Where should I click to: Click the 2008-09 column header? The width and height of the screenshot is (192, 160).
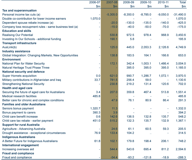coord(129,2)
